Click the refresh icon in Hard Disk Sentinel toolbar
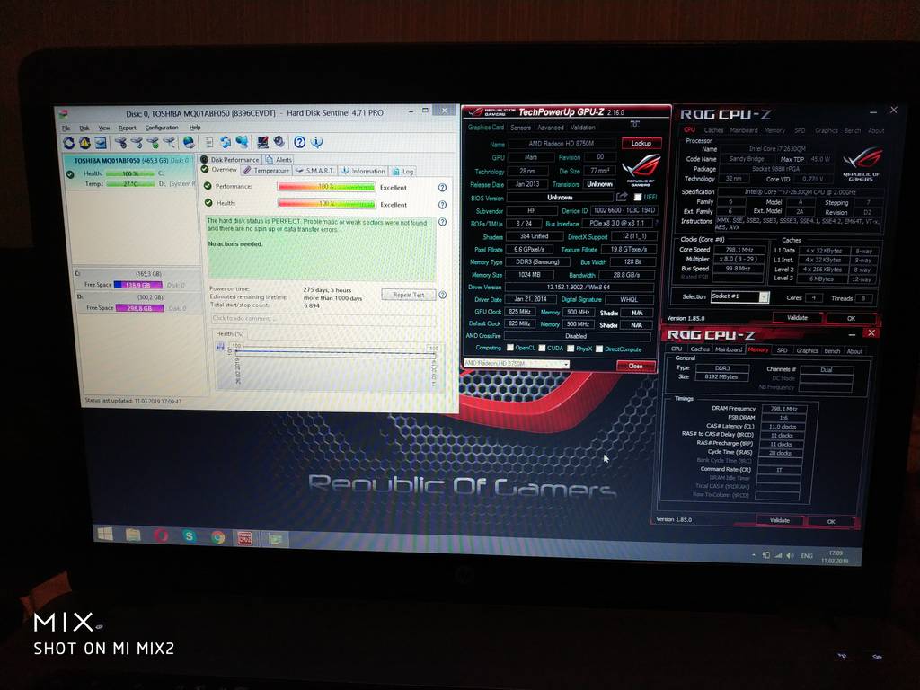The height and width of the screenshot is (690, 920). [x=68, y=143]
